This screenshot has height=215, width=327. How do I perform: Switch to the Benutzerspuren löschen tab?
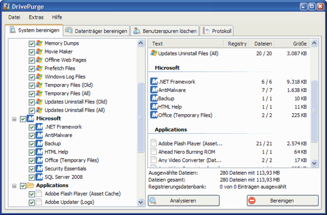click(x=164, y=31)
